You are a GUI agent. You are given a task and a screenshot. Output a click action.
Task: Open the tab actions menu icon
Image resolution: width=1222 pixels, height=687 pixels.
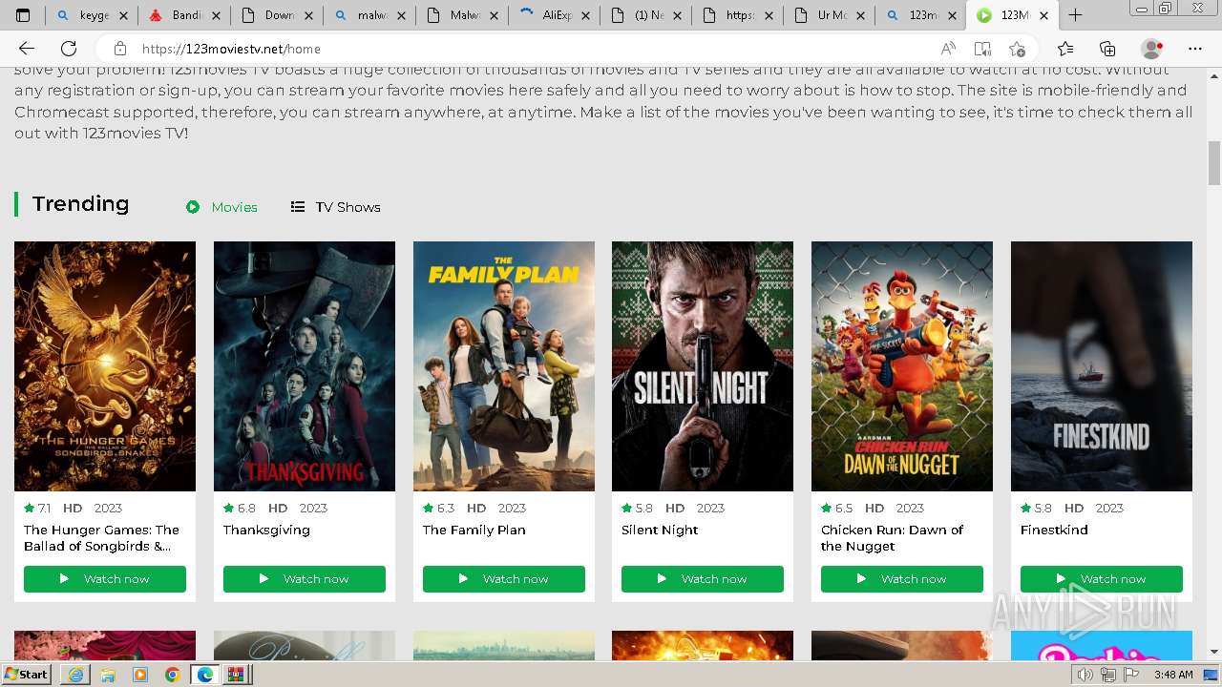click(x=23, y=15)
